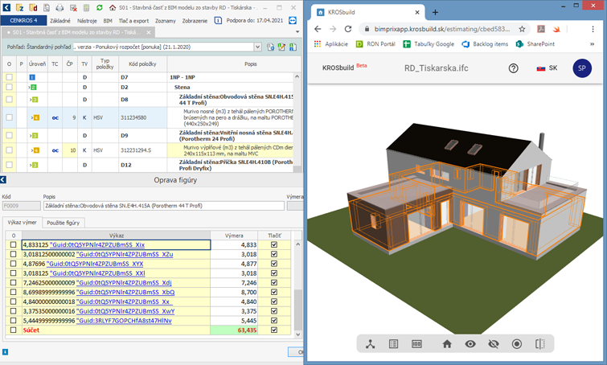Reload the page in Chrome
This screenshot has width=607, height=365.
[348, 29]
